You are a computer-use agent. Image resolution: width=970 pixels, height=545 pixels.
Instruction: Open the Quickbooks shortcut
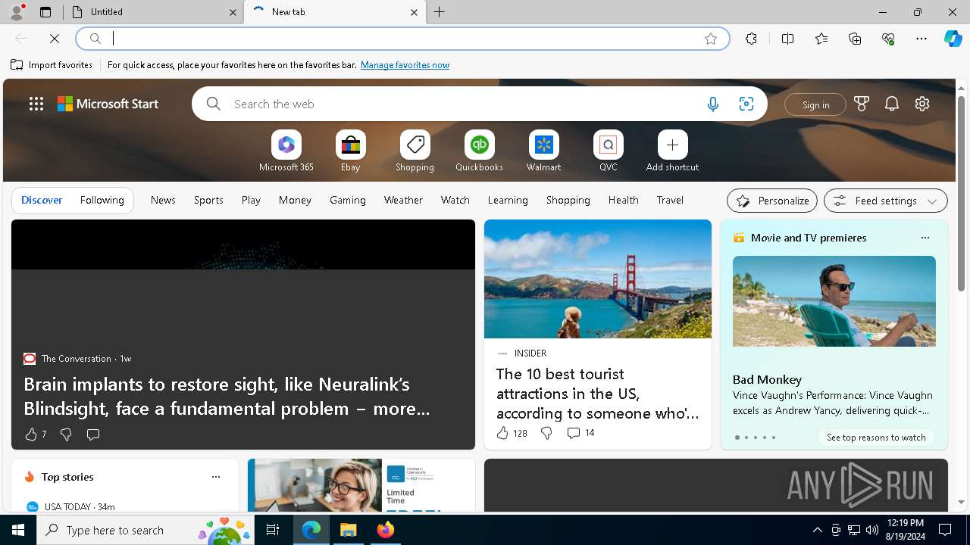pos(479,151)
